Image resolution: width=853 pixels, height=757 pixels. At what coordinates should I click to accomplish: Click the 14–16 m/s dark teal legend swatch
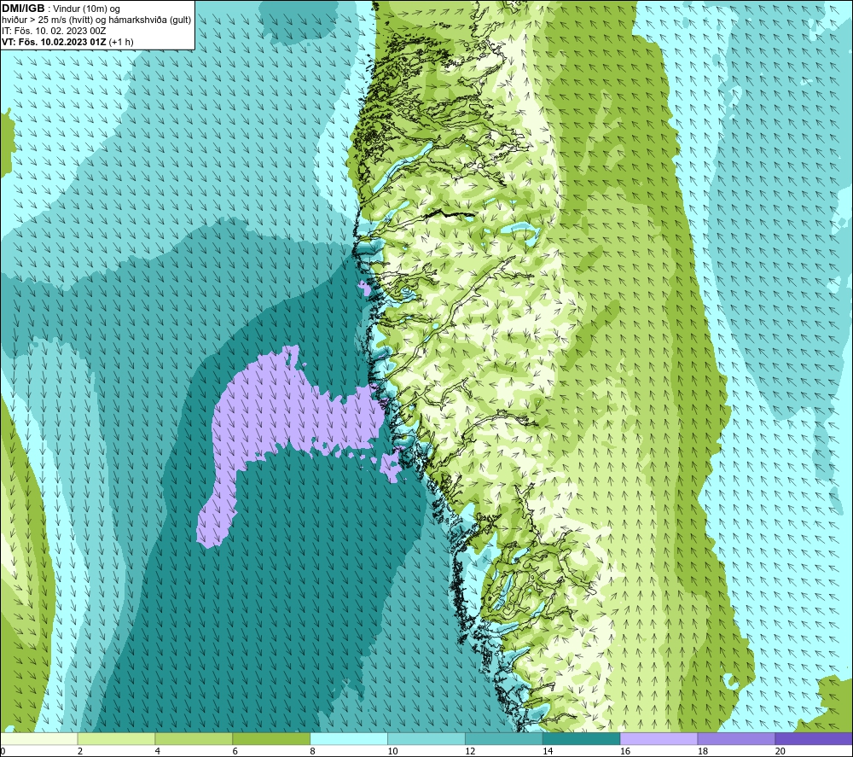582,738
